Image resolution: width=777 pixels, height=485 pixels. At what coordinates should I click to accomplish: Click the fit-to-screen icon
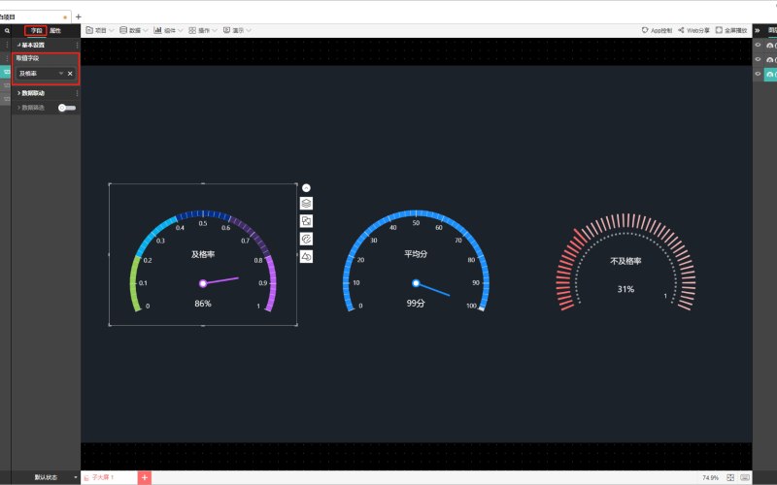[x=730, y=477]
